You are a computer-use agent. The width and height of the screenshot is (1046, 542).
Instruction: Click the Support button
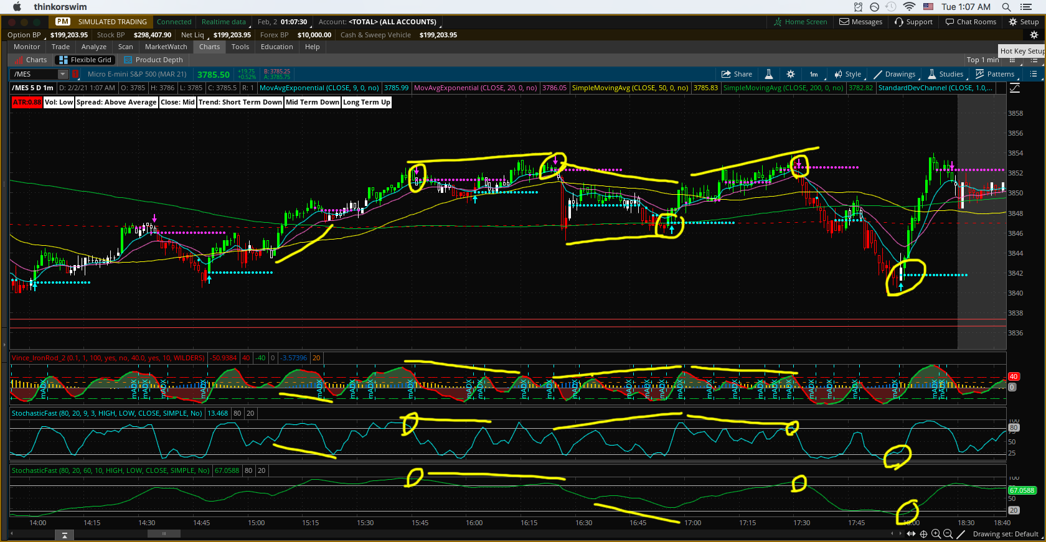coord(913,22)
